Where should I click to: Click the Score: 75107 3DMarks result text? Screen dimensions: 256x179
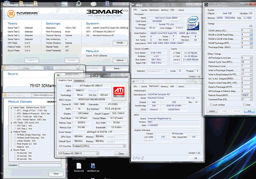coord(97,55)
